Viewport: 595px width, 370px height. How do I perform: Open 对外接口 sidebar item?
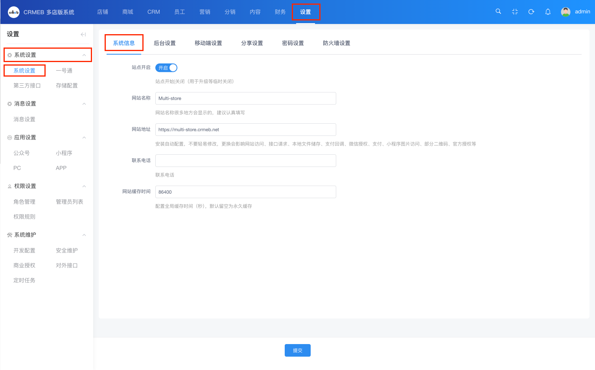point(67,266)
